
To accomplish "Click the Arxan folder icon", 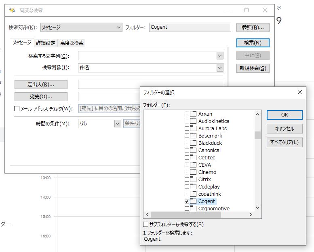I will pos(193,114).
